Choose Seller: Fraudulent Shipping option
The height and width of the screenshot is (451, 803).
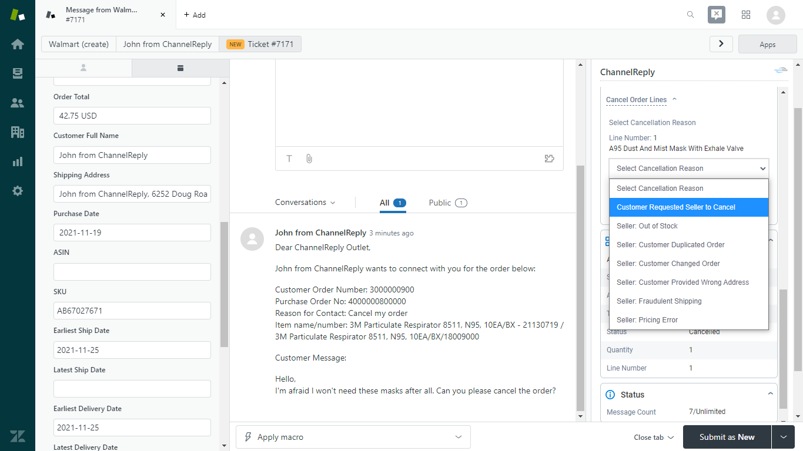point(689,301)
